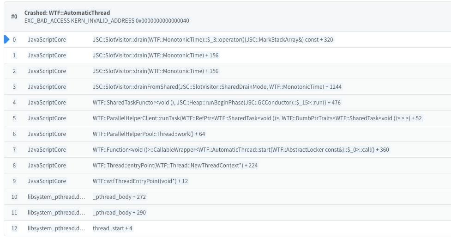Select frame number 7 in the stack
The height and width of the screenshot is (240, 451).
[14, 150]
